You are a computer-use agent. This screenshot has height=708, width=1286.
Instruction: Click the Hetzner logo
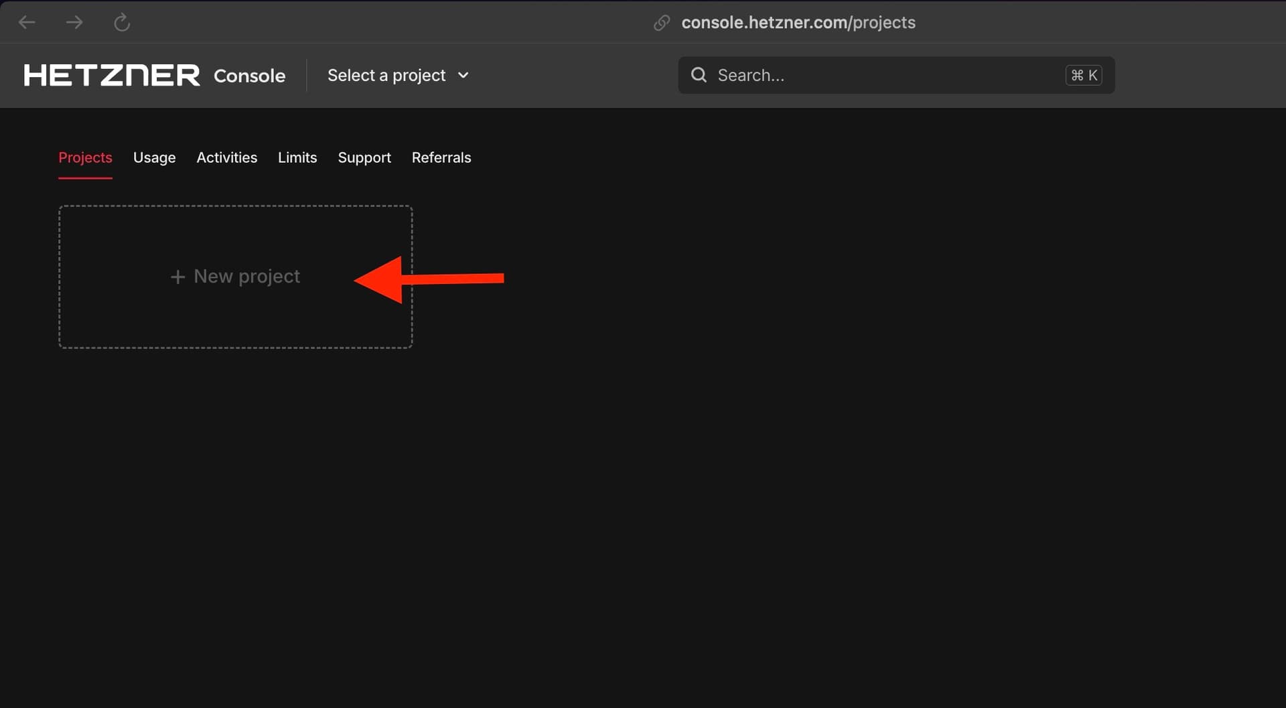pyautogui.click(x=112, y=75)
